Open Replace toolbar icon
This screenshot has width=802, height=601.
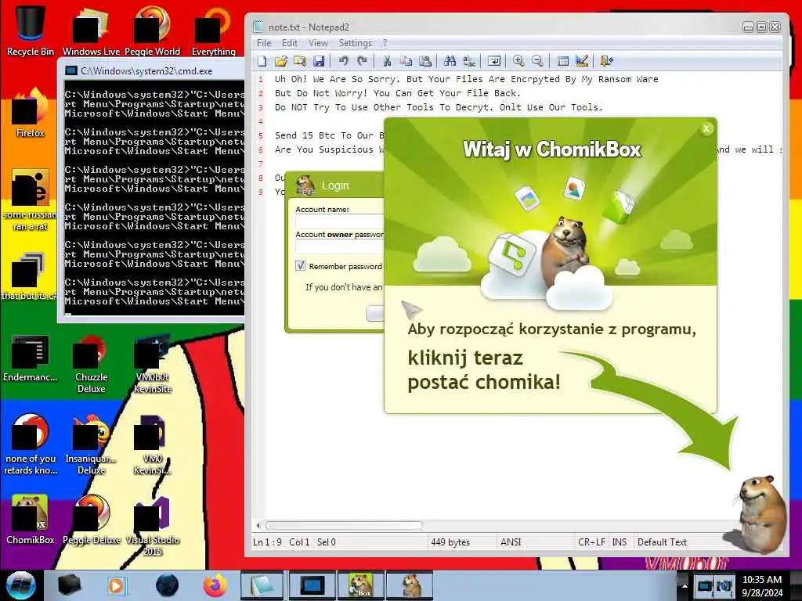469,61
